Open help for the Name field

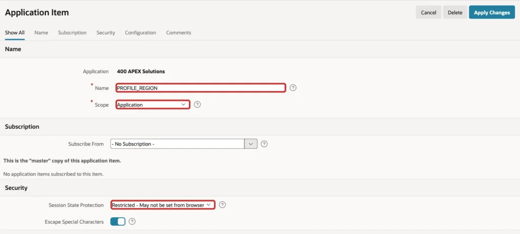(x=293, y=88)
